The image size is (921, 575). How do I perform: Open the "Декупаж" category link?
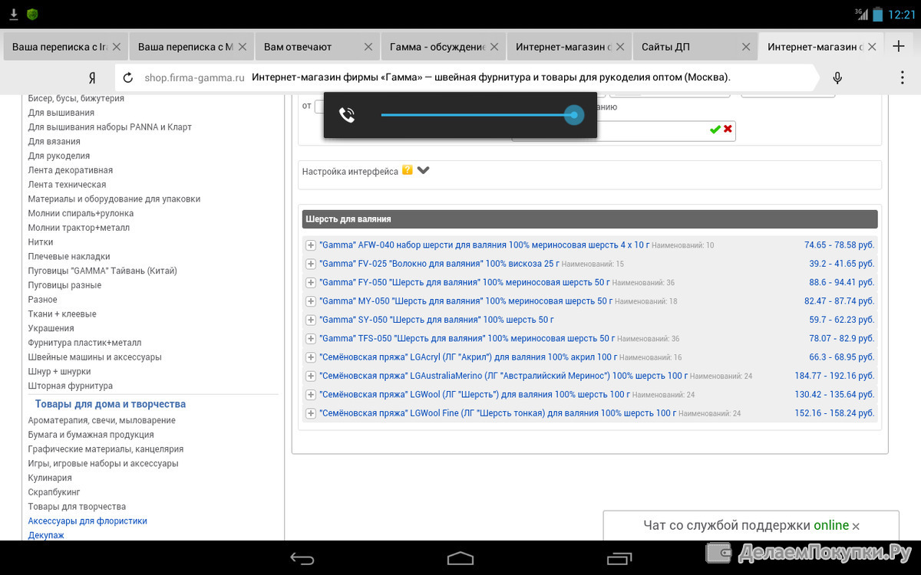point(46,535)
